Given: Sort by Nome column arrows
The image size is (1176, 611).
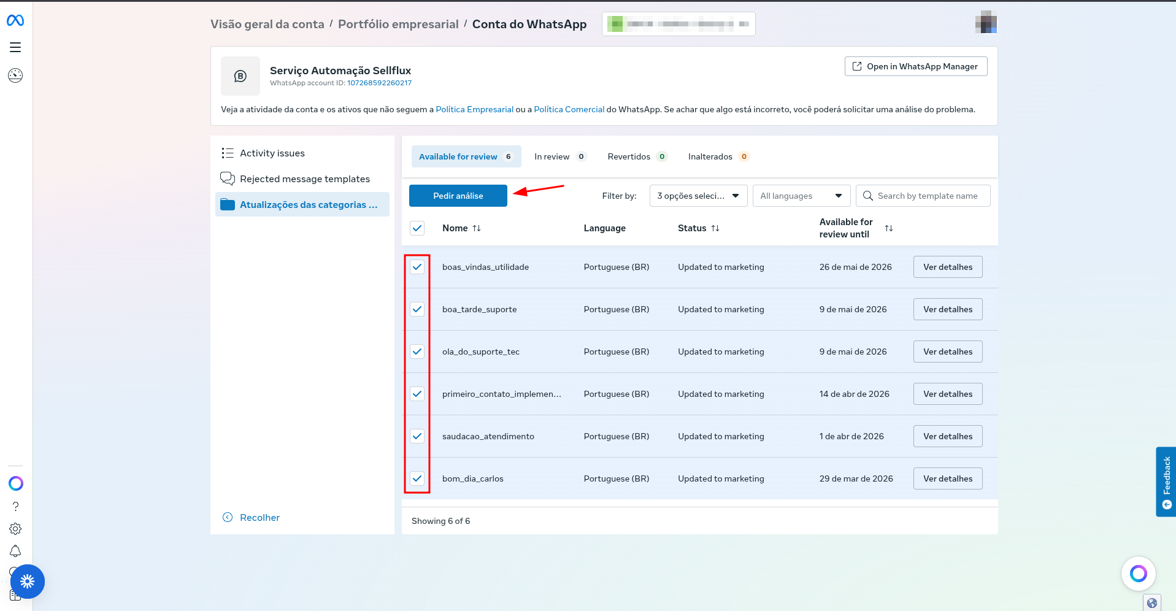Looking at the screenshot, I should click(x=477, y=228).
